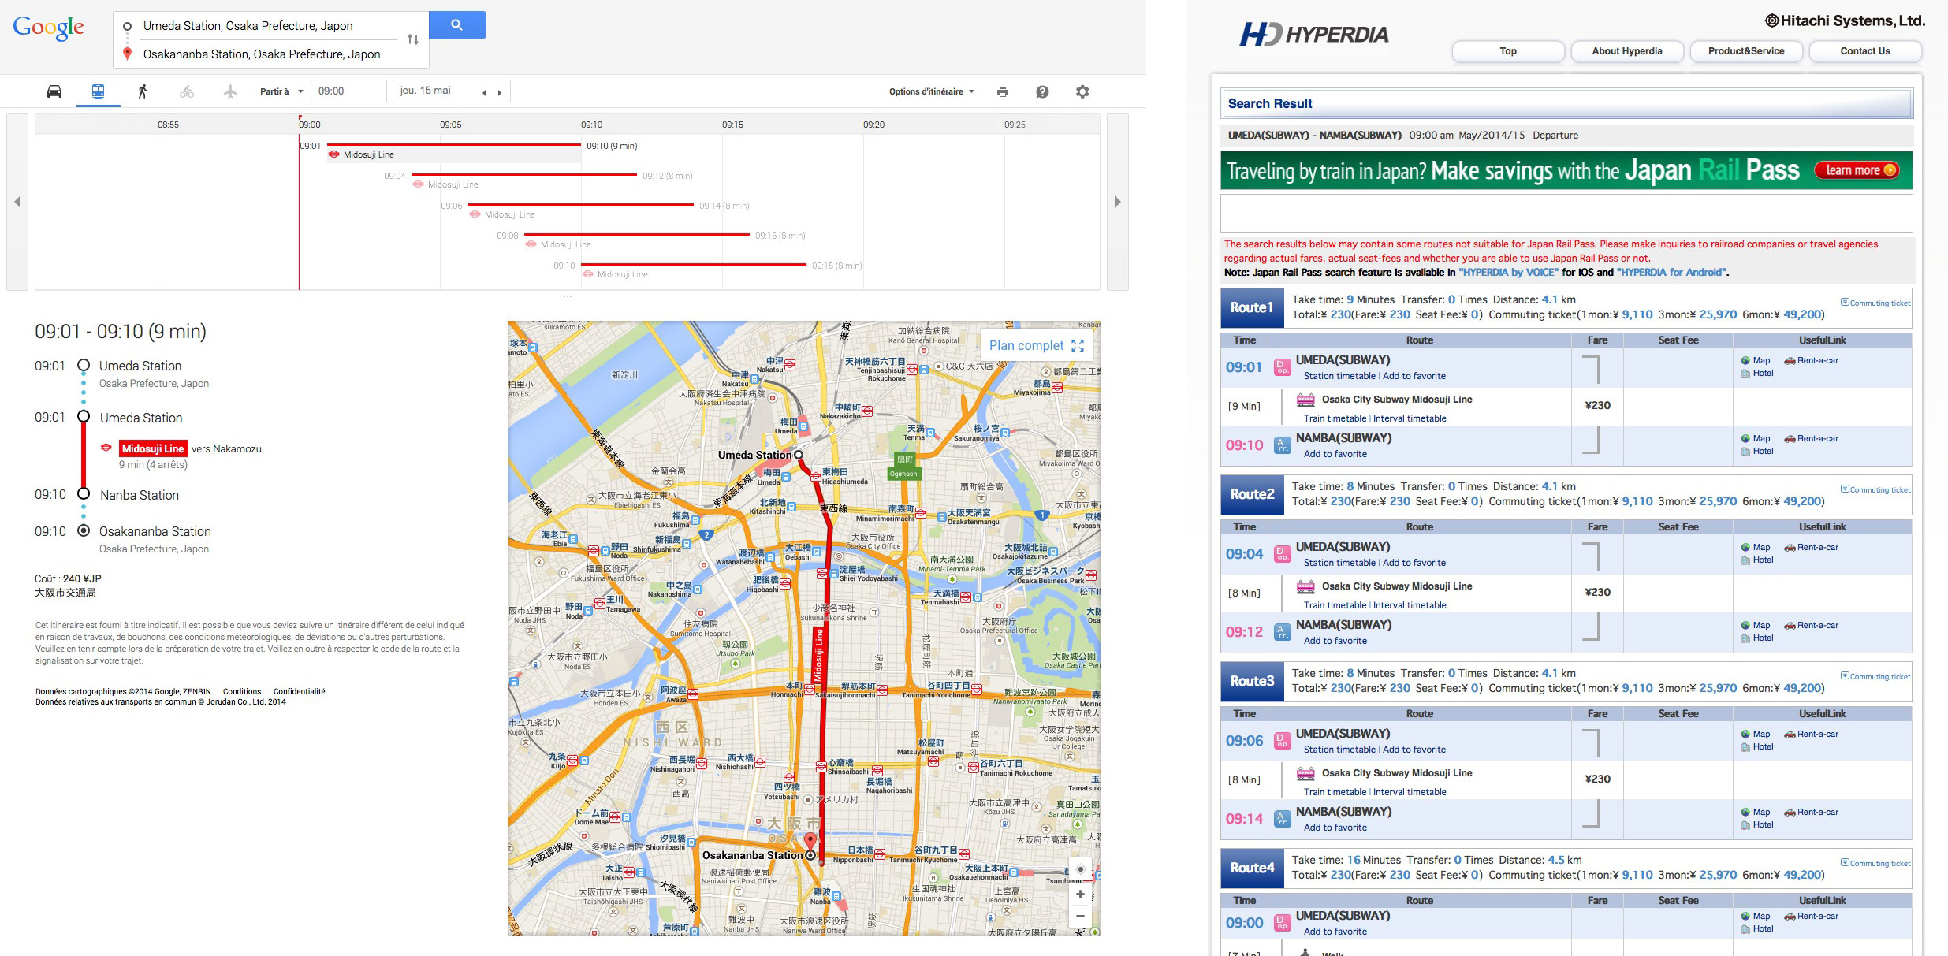Viewport: 1948px width, 956px height.
Task: Select the walking mode icon
Action: coord(143,91)
